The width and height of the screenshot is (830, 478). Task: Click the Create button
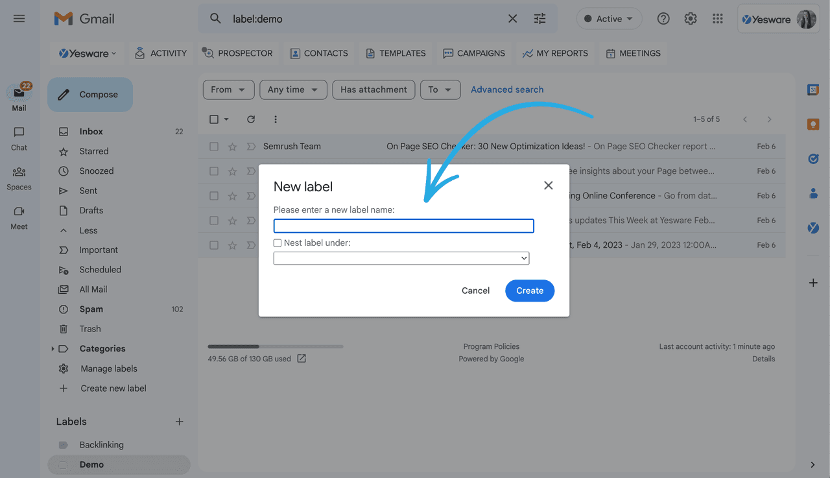pyautogui.click(x=530, y=291)
